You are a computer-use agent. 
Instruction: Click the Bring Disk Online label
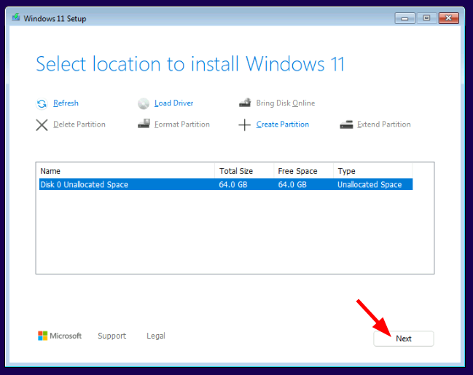pyautogui.click(x=286, y=103)
